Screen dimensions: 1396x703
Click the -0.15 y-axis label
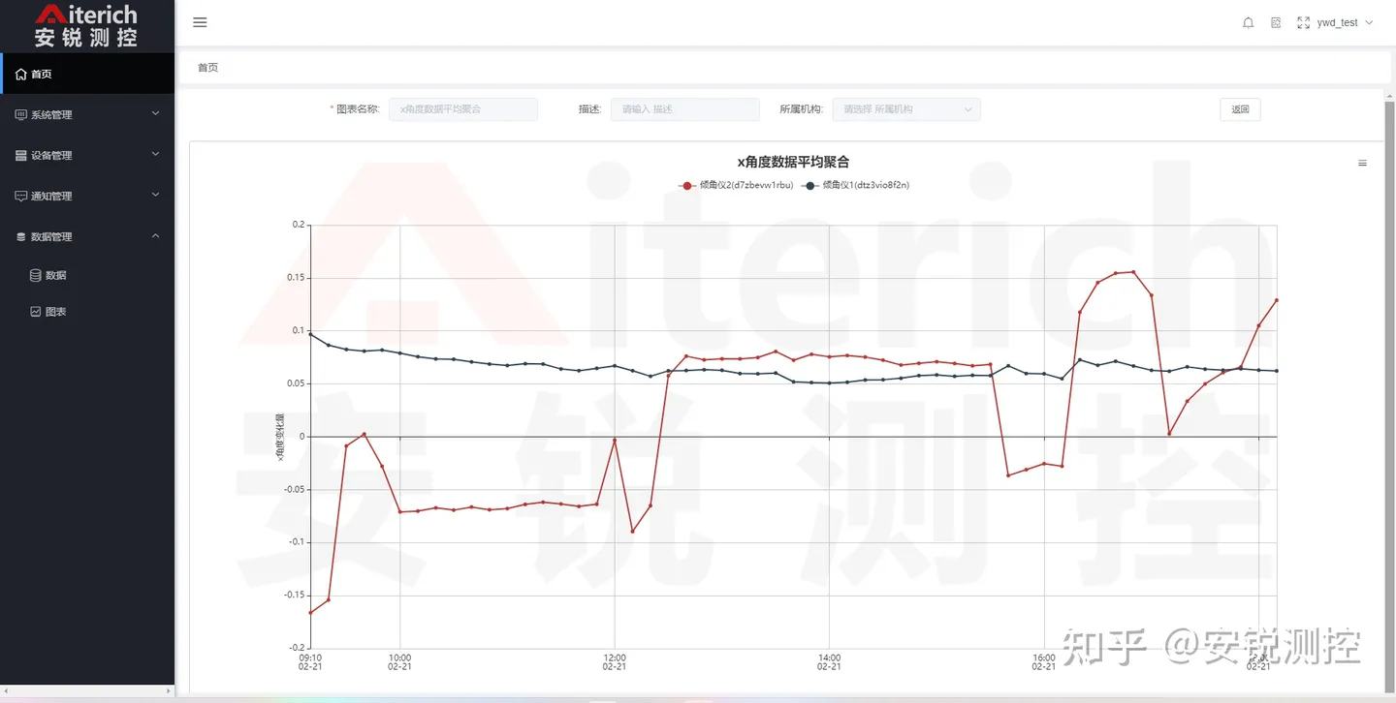point(292,595)
